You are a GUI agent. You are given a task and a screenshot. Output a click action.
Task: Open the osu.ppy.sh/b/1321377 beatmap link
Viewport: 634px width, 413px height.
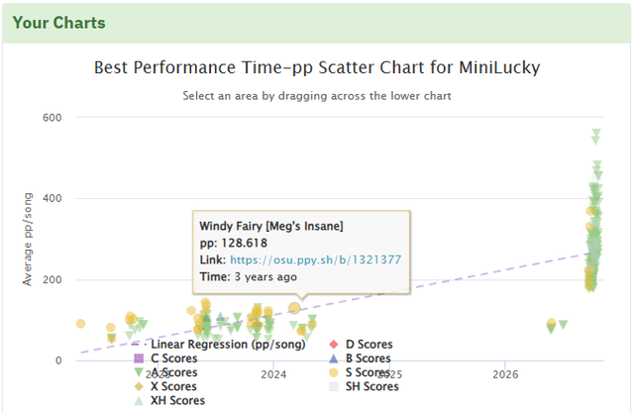315,259
